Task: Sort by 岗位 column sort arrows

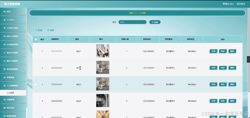Action: point(81,39)
